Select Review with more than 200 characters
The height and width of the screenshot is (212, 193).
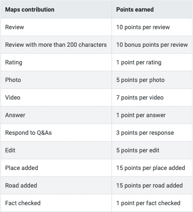click(x=56, y=45)
